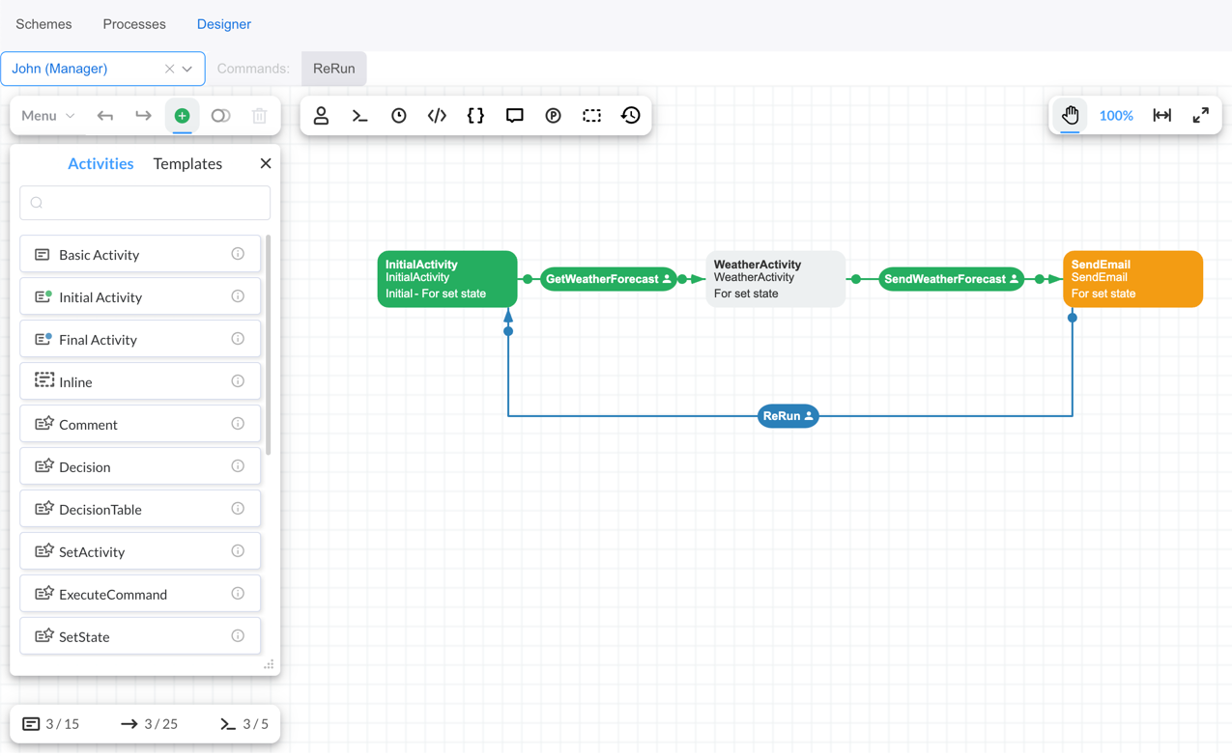The width and height of the screenshot is (1232, 756).
Task: Click the activities search field
Action: (x=145, y=203)
